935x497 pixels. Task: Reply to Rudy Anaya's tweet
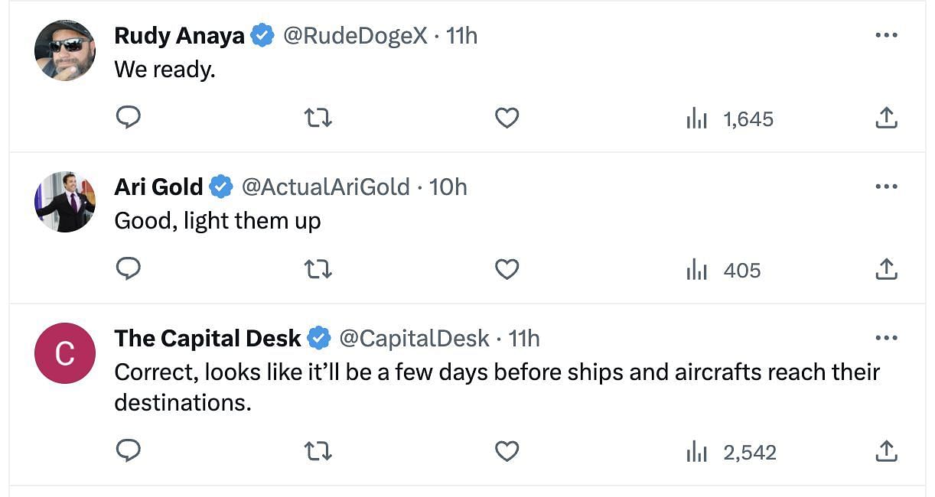(128, 118)
